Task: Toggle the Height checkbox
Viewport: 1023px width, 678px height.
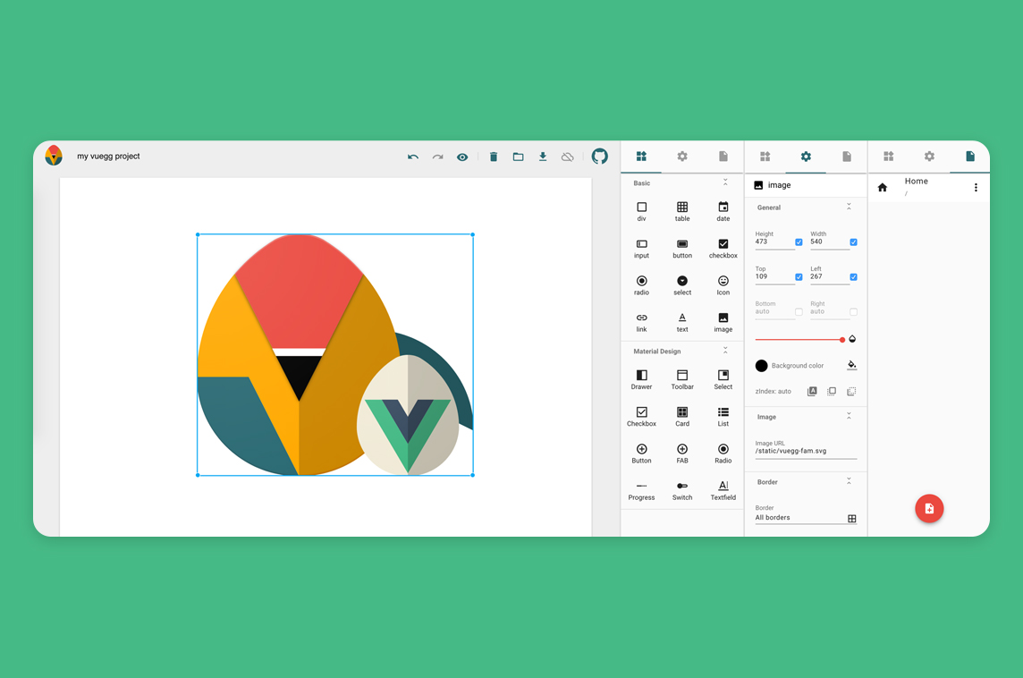Action: (x=799, y=242)
